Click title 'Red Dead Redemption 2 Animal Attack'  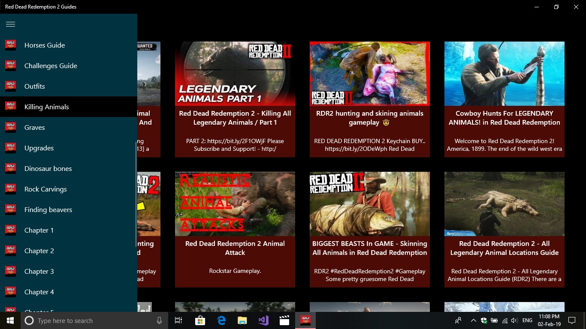(x=235, y=248)
